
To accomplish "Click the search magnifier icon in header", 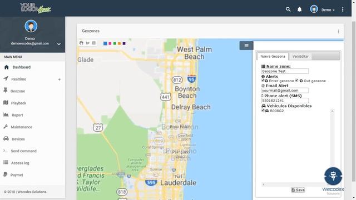I will [288, 9].
